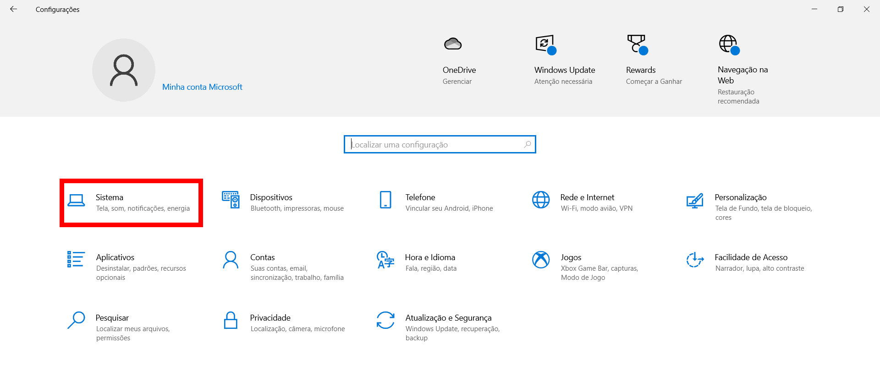
Task: Click the Contas person icon
Action: pos(231,260)
